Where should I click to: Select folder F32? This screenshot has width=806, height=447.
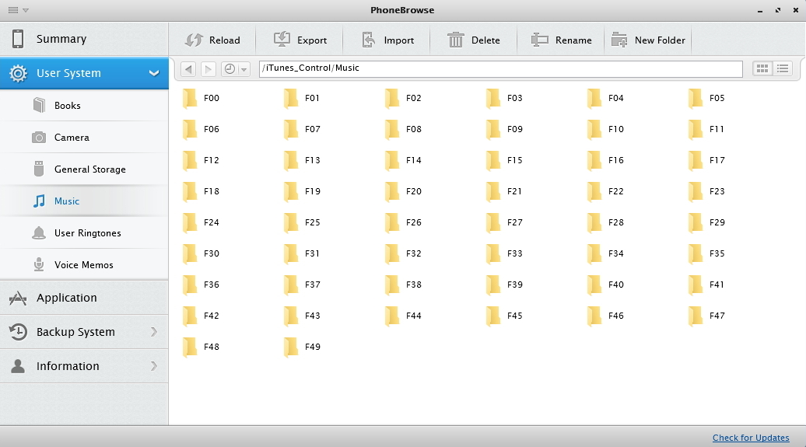point(404,253)
